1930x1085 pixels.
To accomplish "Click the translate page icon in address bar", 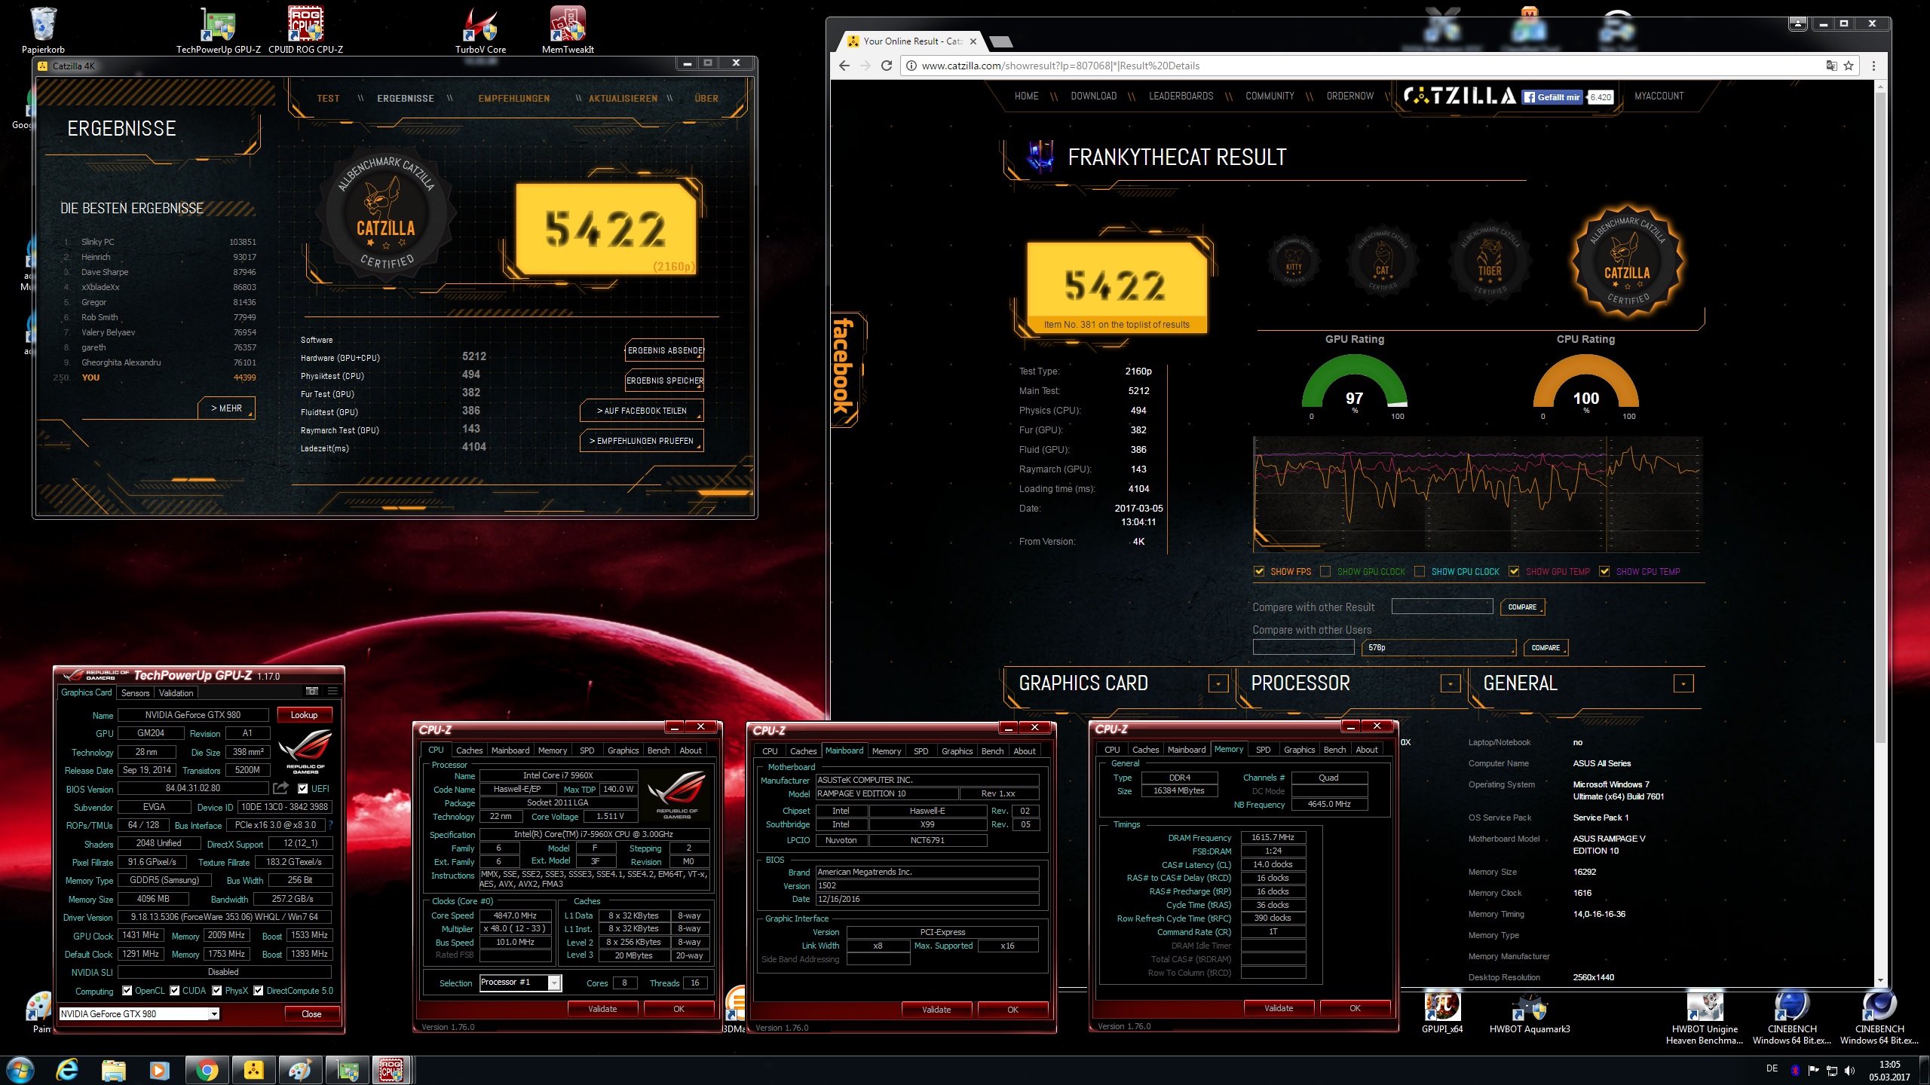I will click(1831, 66).
